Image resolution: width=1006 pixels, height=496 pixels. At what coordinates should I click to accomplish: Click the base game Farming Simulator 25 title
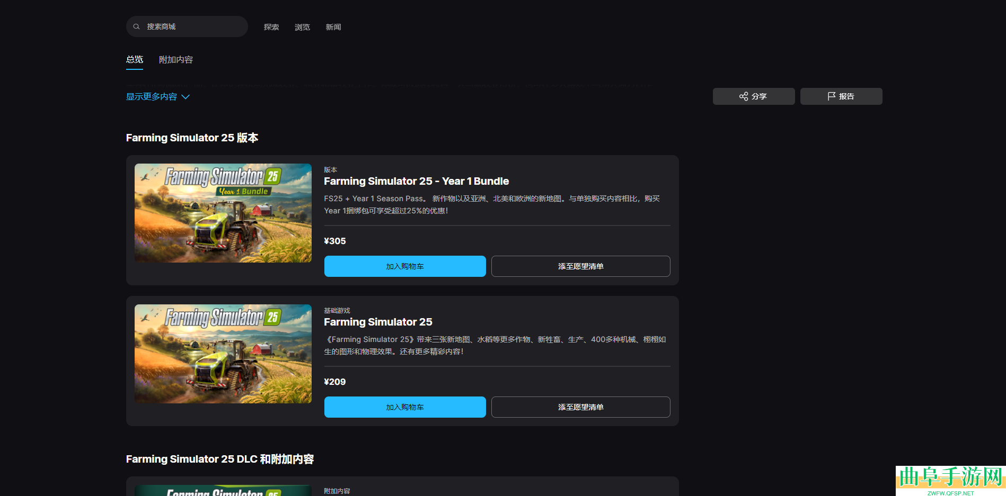[x=378, y=322]
